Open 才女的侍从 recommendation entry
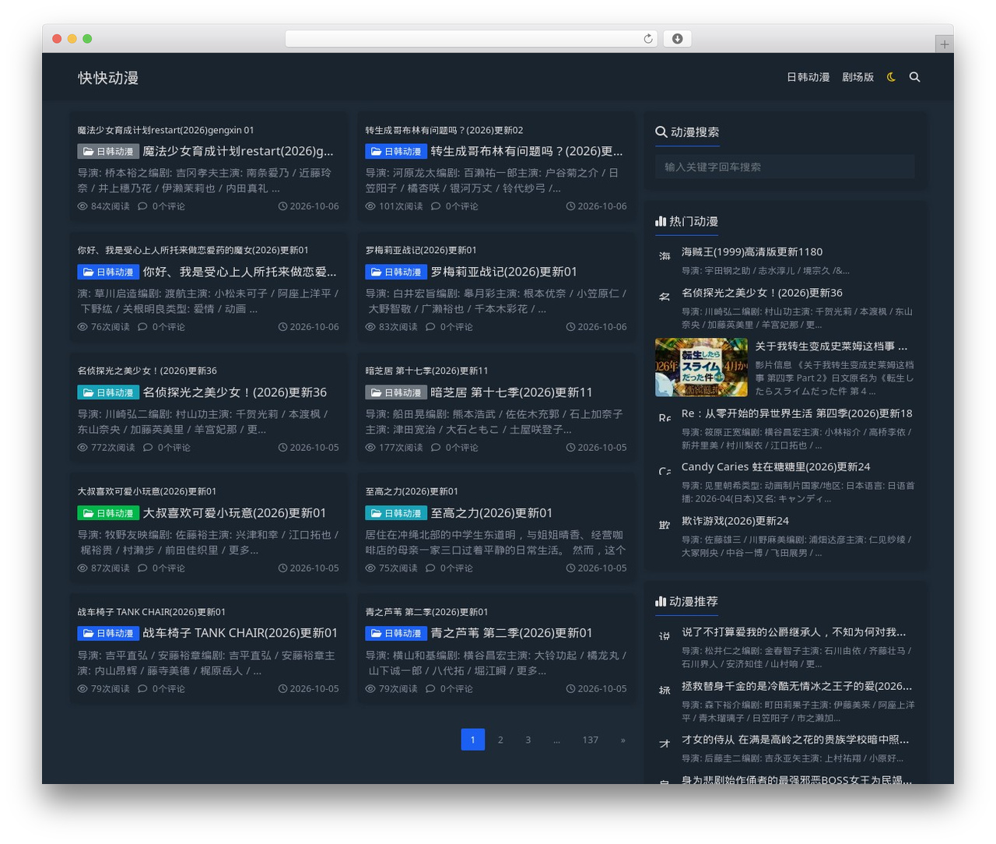This screenshot has height=844, width=996. point(795,740)
